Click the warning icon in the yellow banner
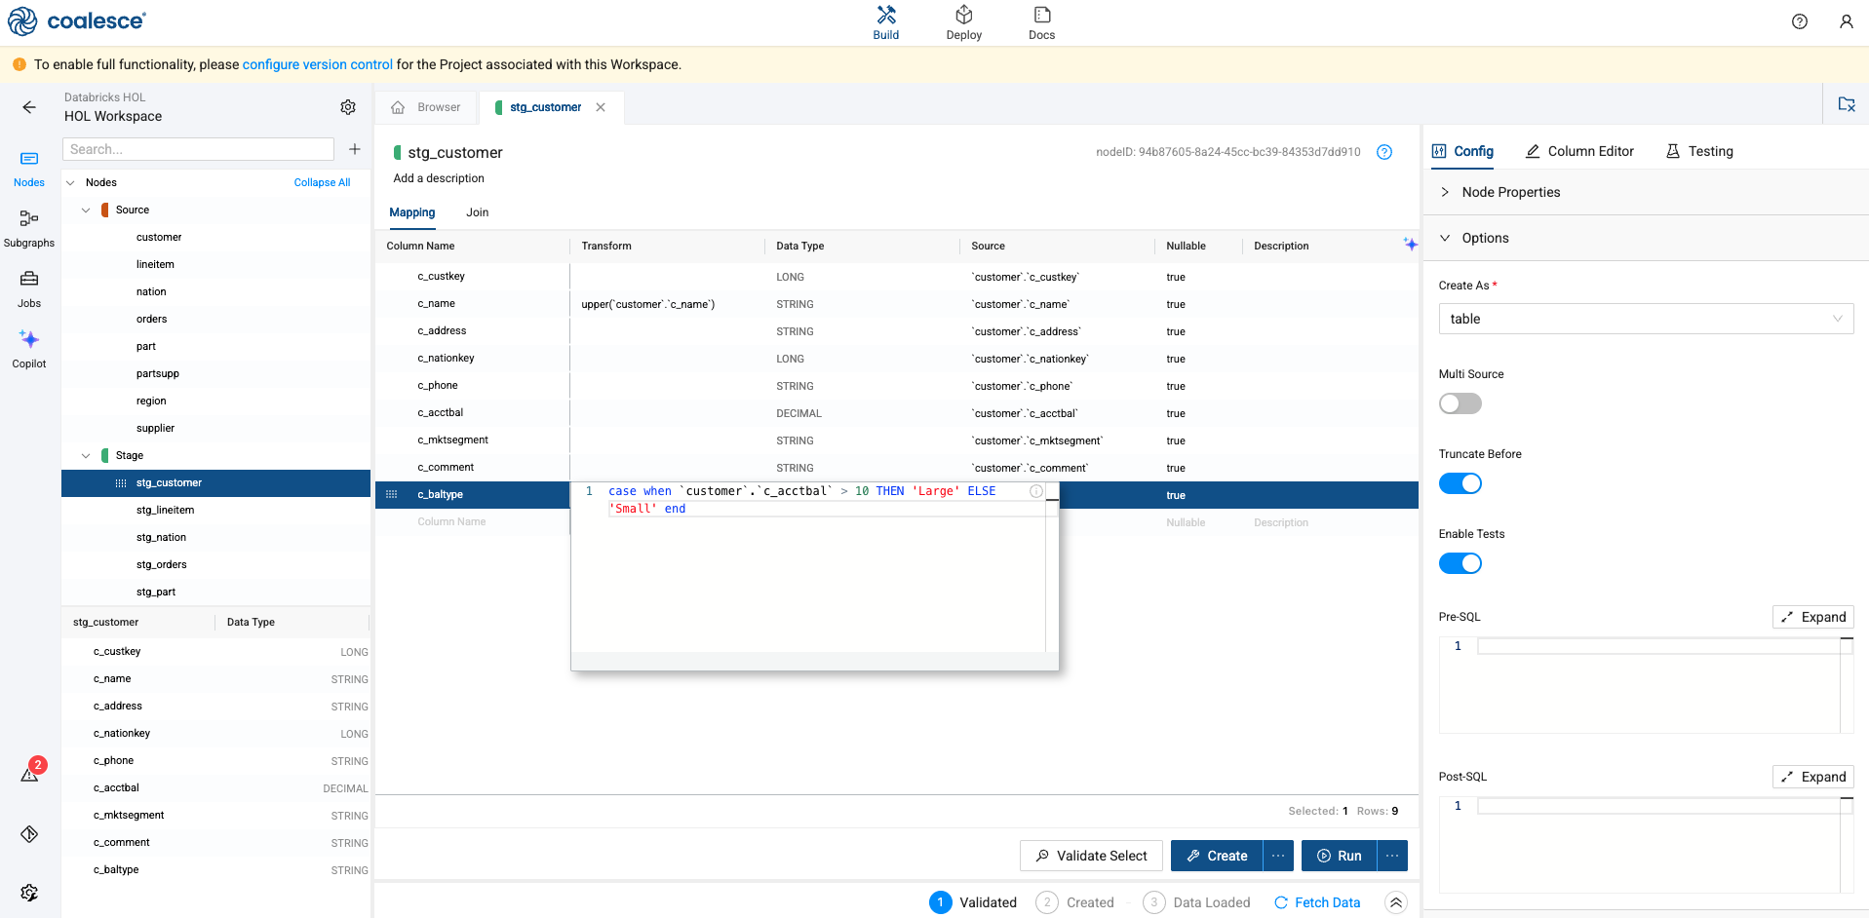1869x918 pixels. tap(19, 64)
